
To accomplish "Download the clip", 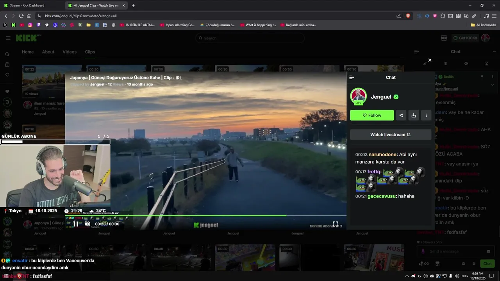I will 414,115.
